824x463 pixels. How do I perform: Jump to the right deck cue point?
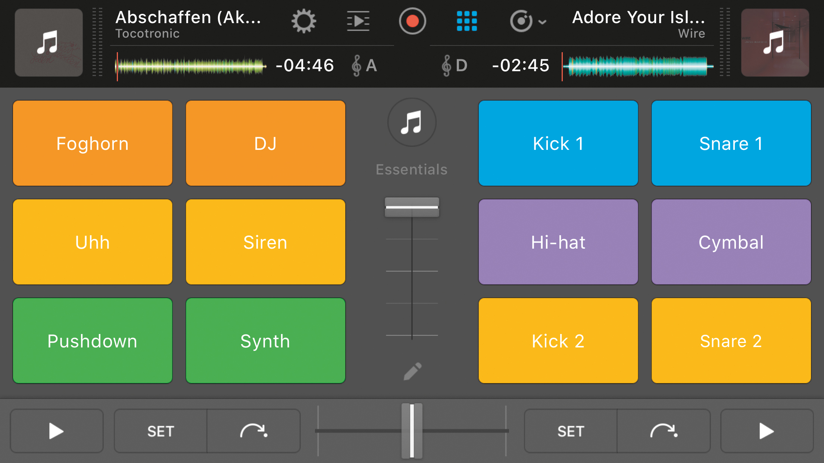tap(664, 431)
